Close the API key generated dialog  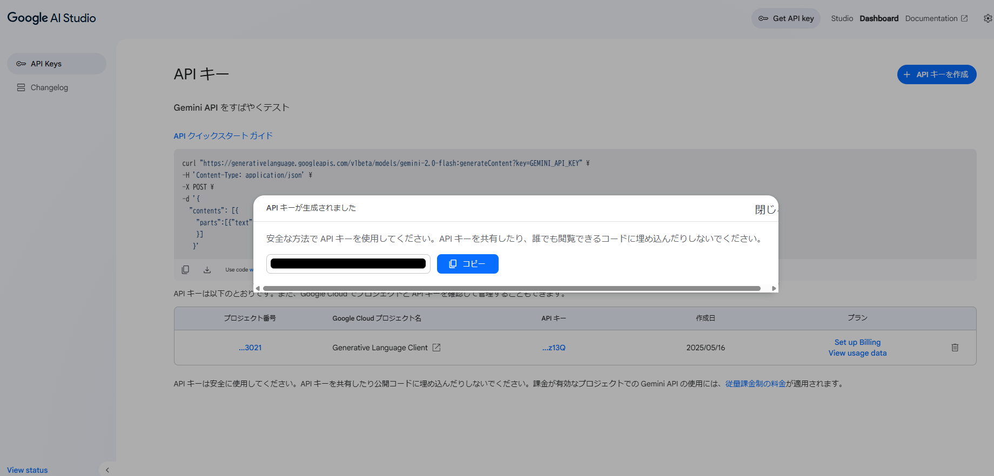coord(765,209)
